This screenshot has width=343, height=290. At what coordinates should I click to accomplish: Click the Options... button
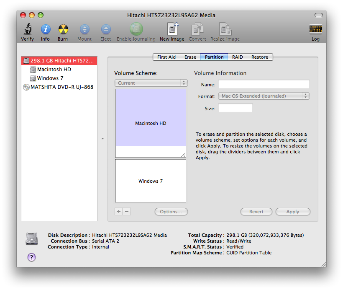tap(171, 212)
